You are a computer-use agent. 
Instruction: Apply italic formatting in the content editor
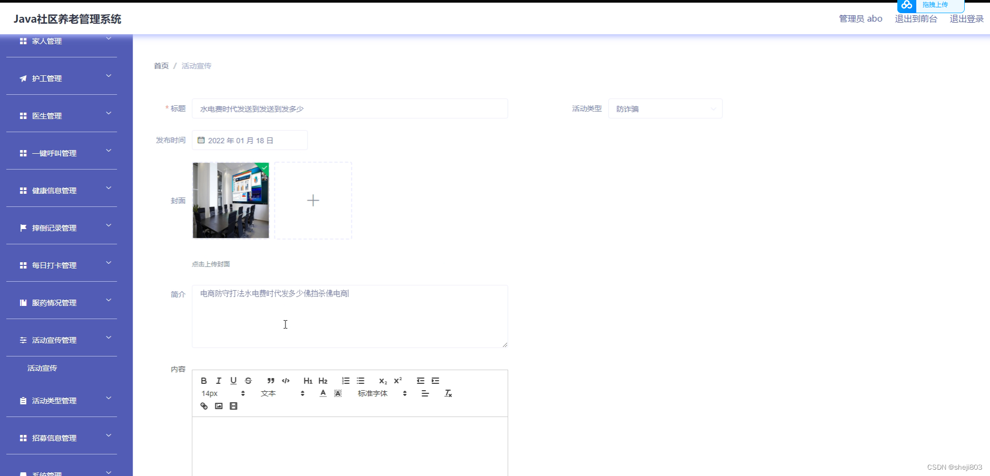point(219,381)
